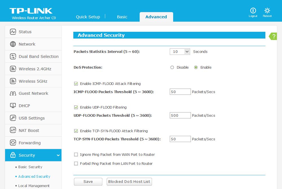Image resolution: width=282 pixels, height=189 pixels.
Task: Open the Forwarding menu item
Action: (x=33, y=143)
